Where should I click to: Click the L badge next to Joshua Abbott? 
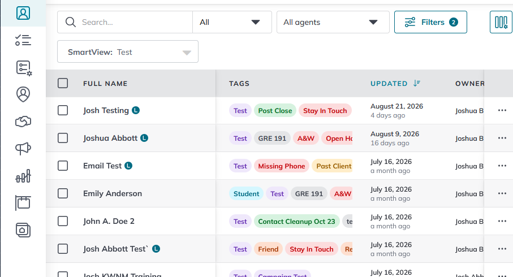144,138
